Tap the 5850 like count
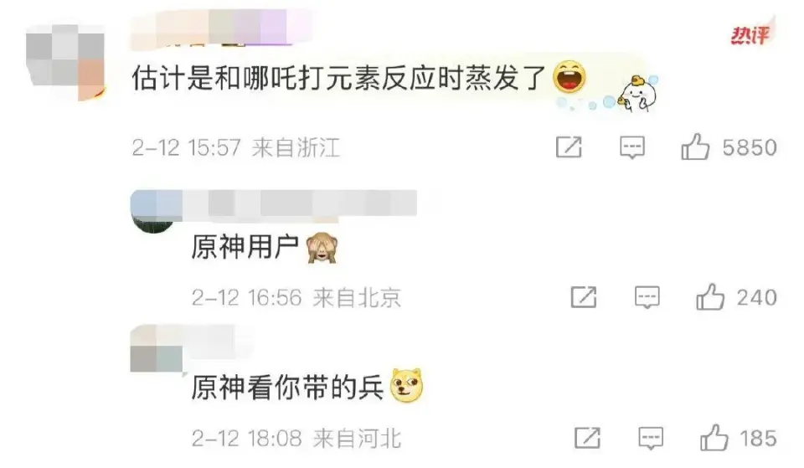 point(750,147)
